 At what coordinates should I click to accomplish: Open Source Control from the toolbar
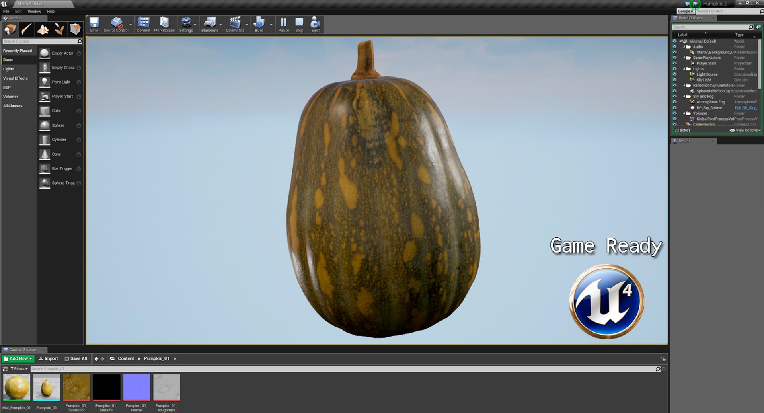(116, 24)
